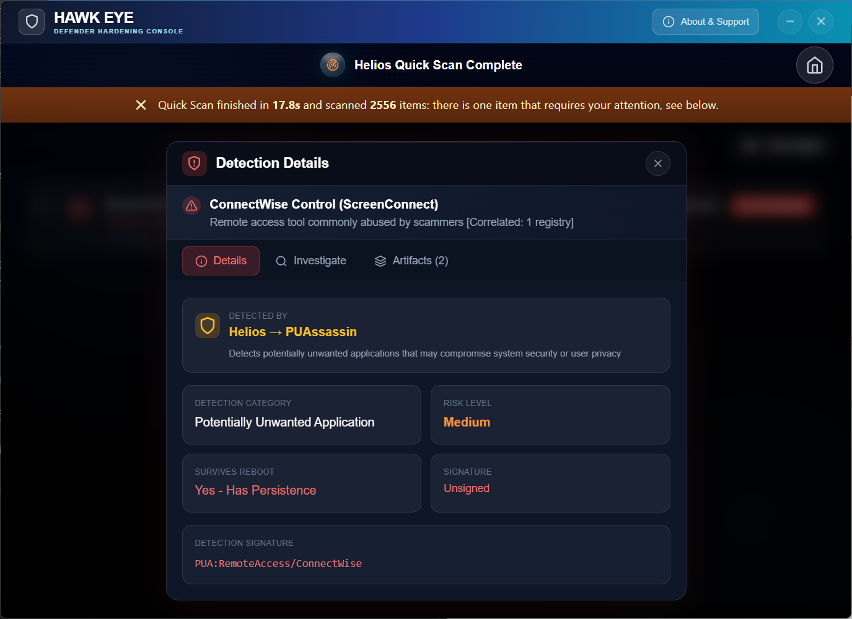Click the Hawk Eye shield logo
This screenshot has width=852, height=619.
(x=32, y=22)
